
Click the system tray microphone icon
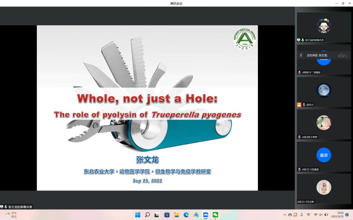point(302,215)
